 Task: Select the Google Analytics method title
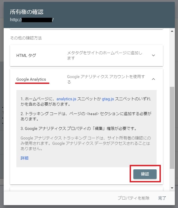click(31, 79)
